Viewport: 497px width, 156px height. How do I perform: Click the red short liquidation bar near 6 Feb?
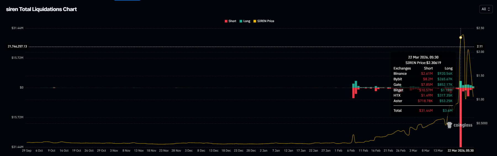pos(353,93)
